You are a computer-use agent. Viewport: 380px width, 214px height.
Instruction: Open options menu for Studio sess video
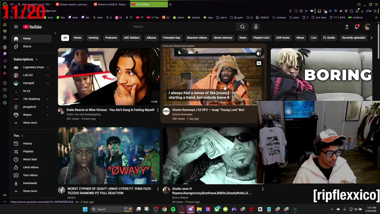pos(262,189)
